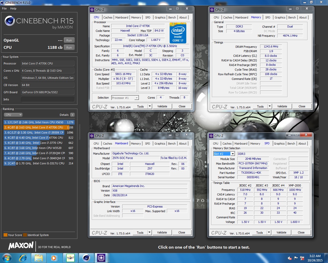The image size is (328, 263).
Task: Open the CPU ranking type dropdown
Action: [x=13, y=115]
